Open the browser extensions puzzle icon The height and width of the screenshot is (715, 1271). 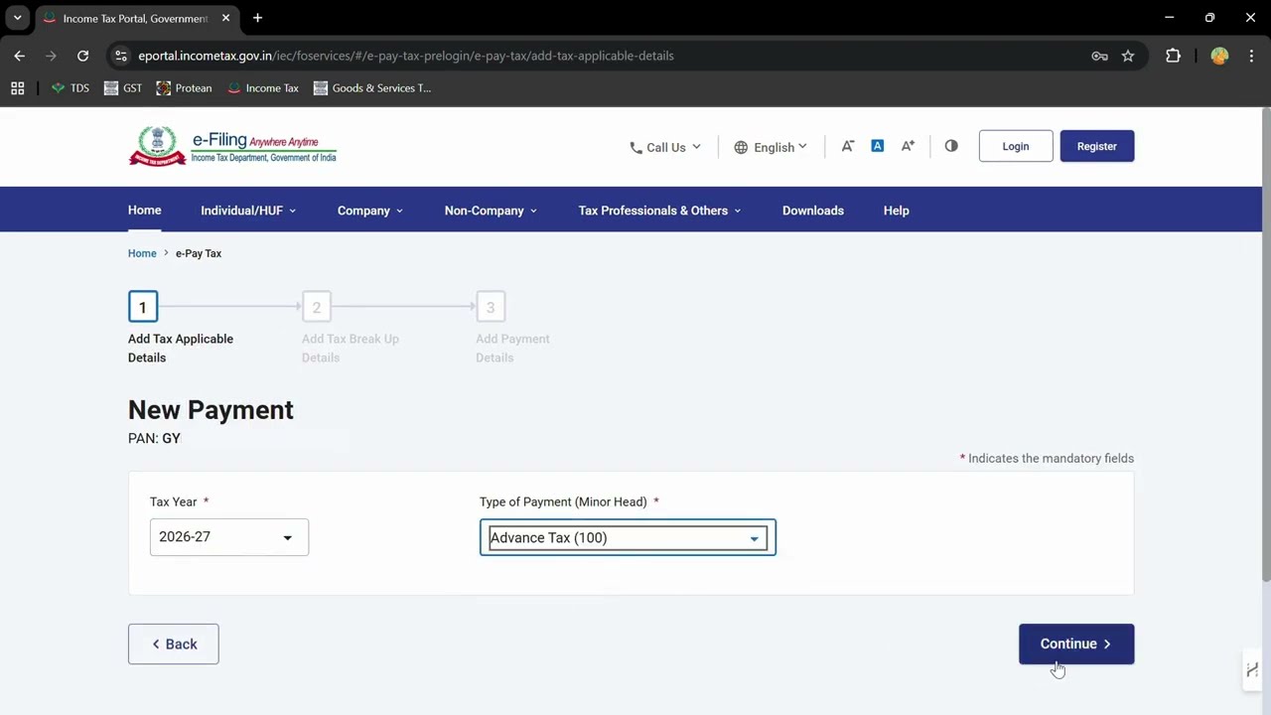click(1173, 56)
